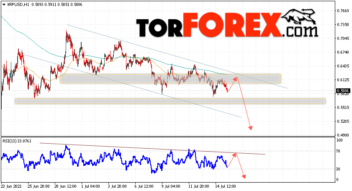Open the XRPUSD,H1 chart menu triangle

coord(4,5)
